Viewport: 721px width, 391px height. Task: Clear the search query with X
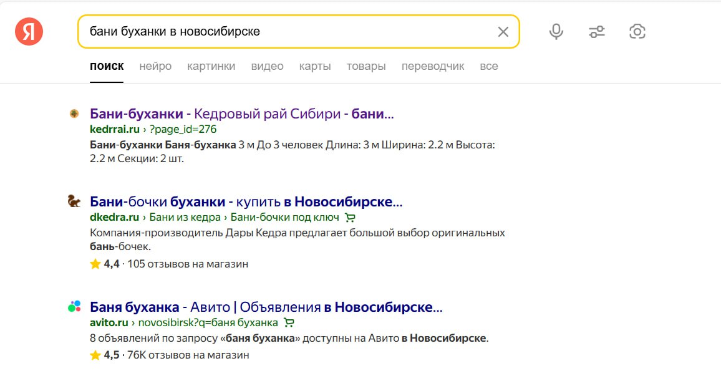[x=503, y=32]
